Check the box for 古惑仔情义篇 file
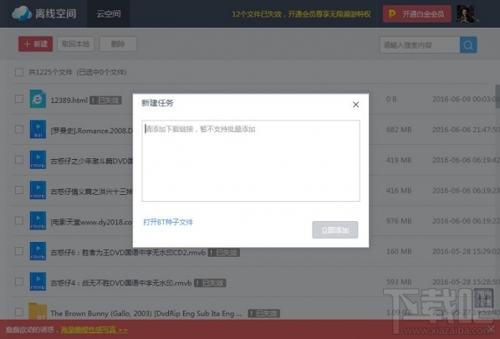The height and width of the screenshot is (339, 500). 19,190
